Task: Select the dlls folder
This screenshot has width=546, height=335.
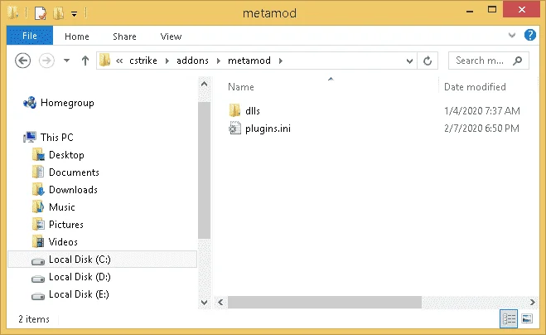Action: (253, 111)
